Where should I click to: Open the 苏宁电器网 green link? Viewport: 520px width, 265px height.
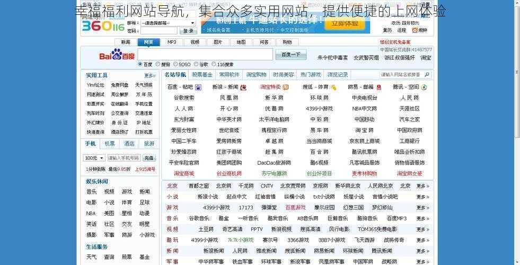[x=274, y=173]
